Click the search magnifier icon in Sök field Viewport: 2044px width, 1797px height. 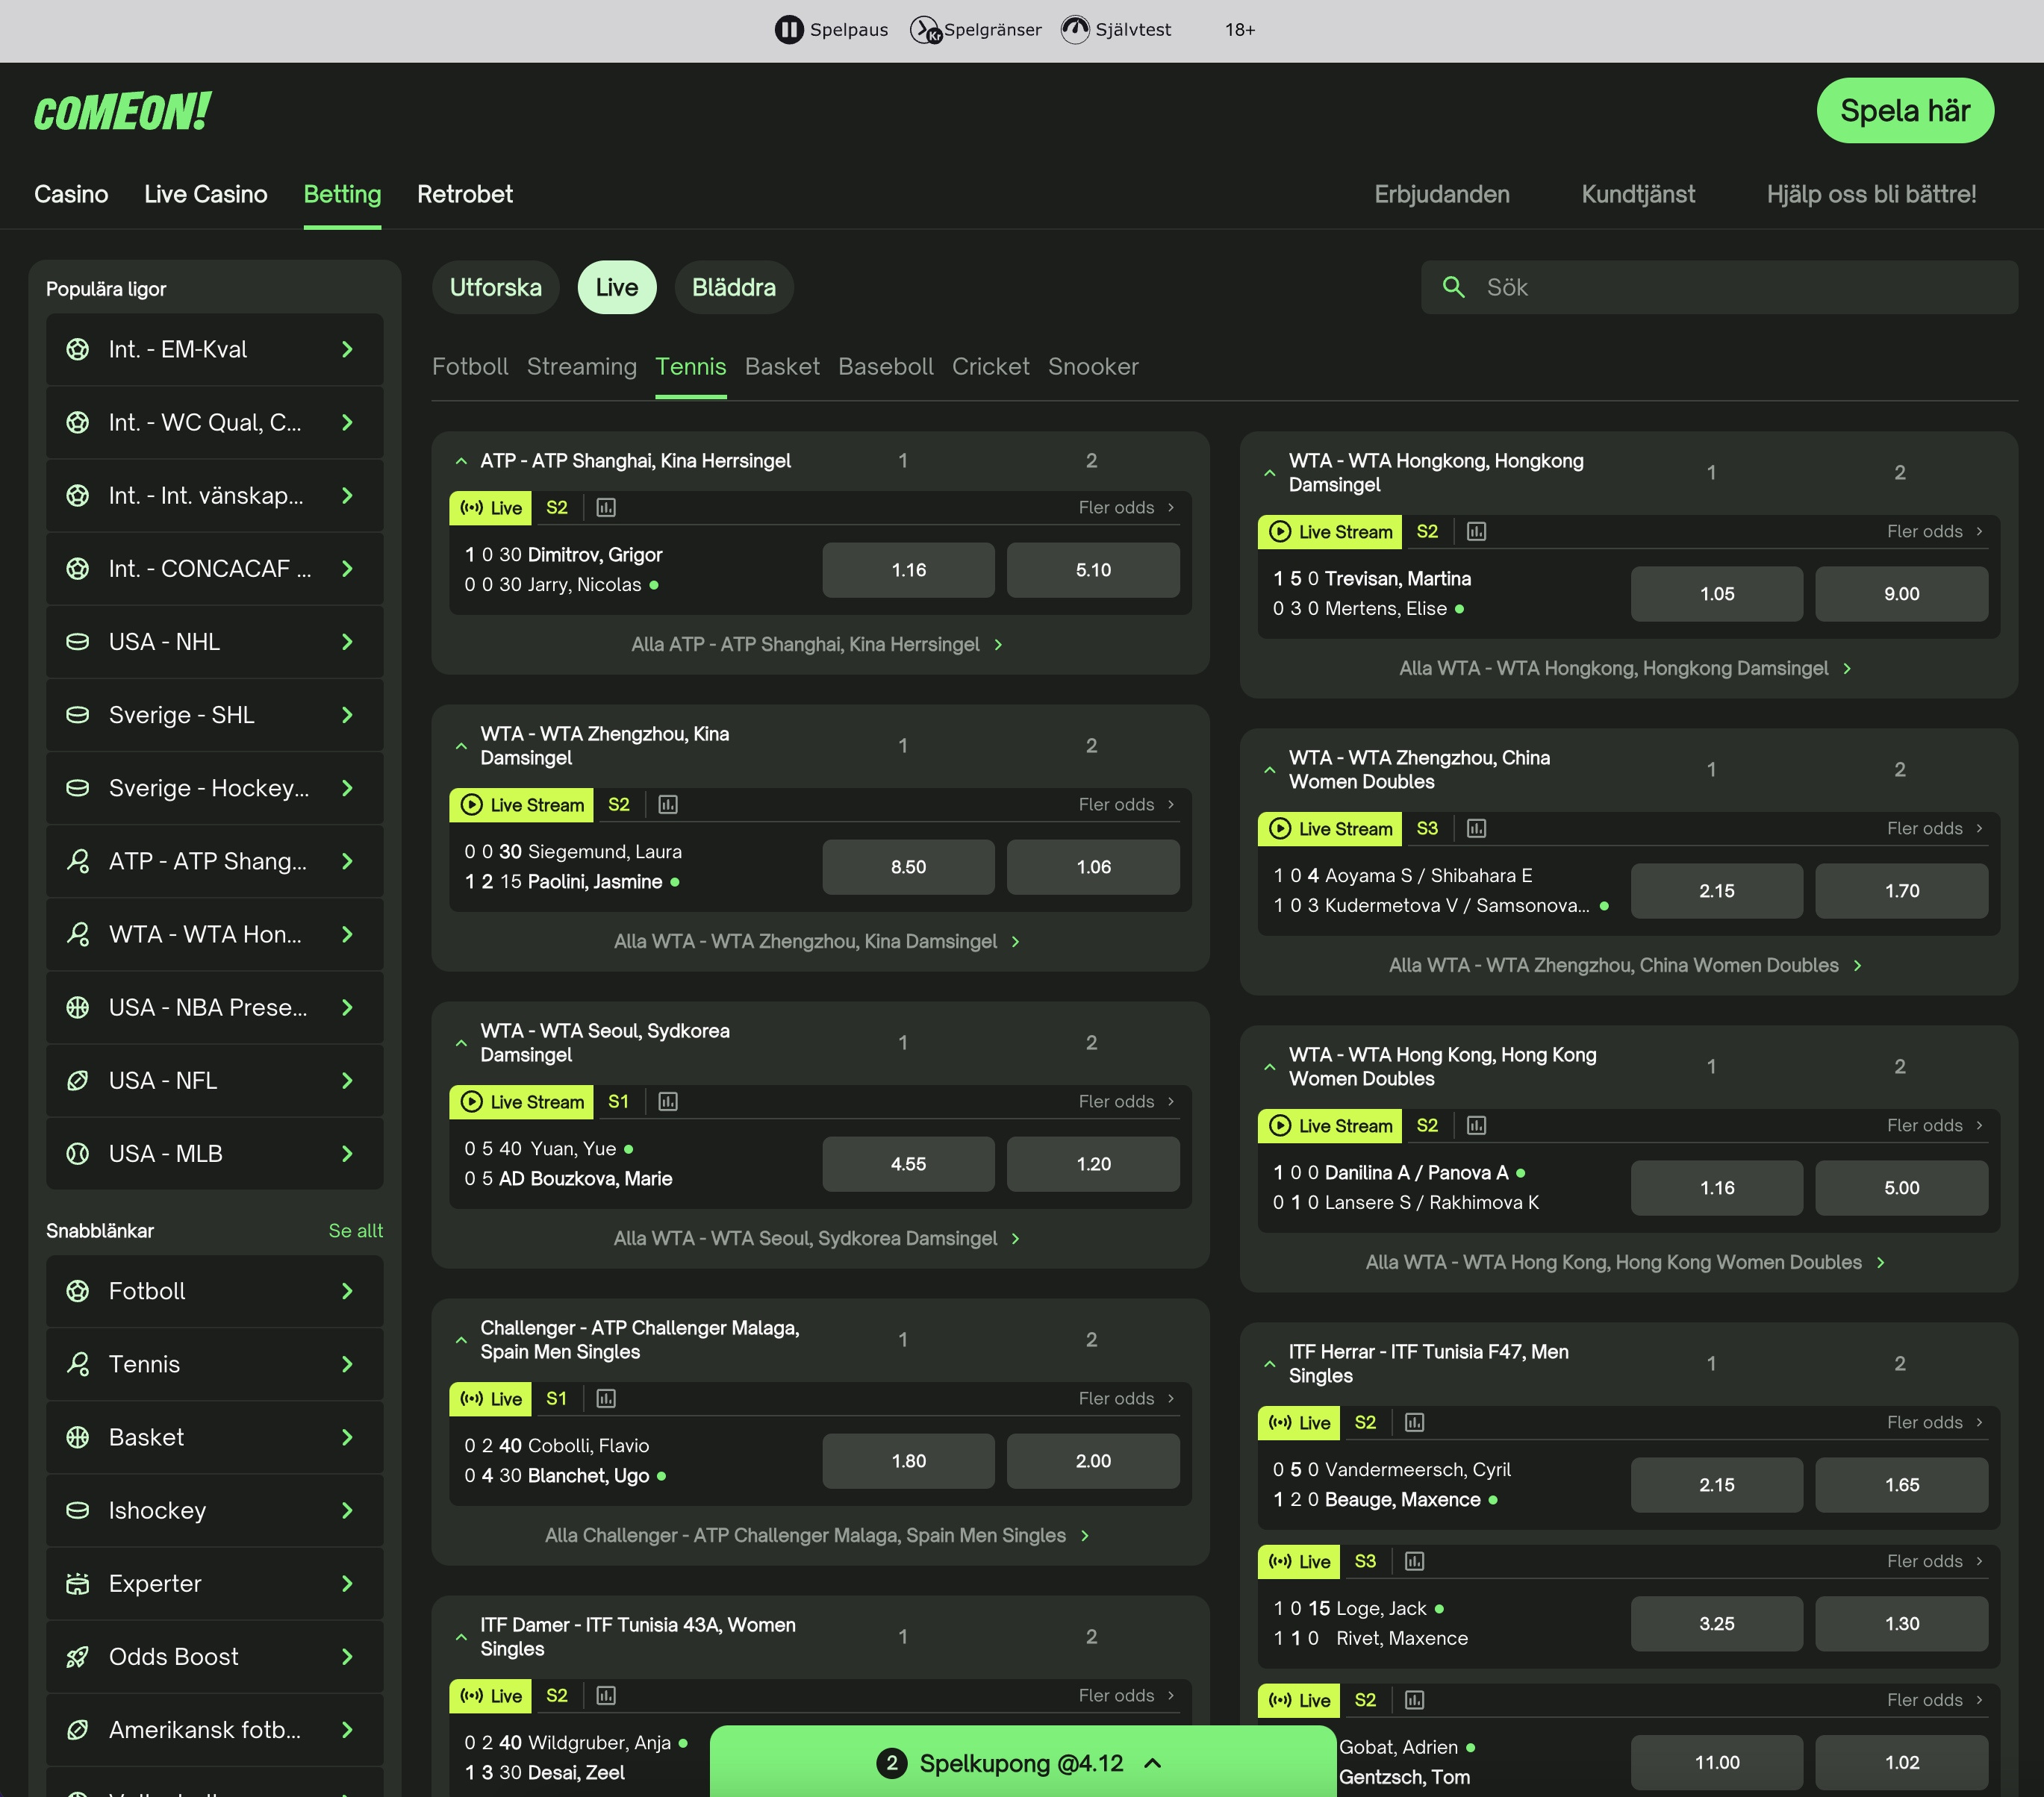[1454, 288]
